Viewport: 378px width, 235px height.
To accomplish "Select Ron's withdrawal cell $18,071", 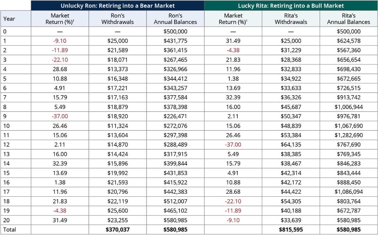I will 118,60.
